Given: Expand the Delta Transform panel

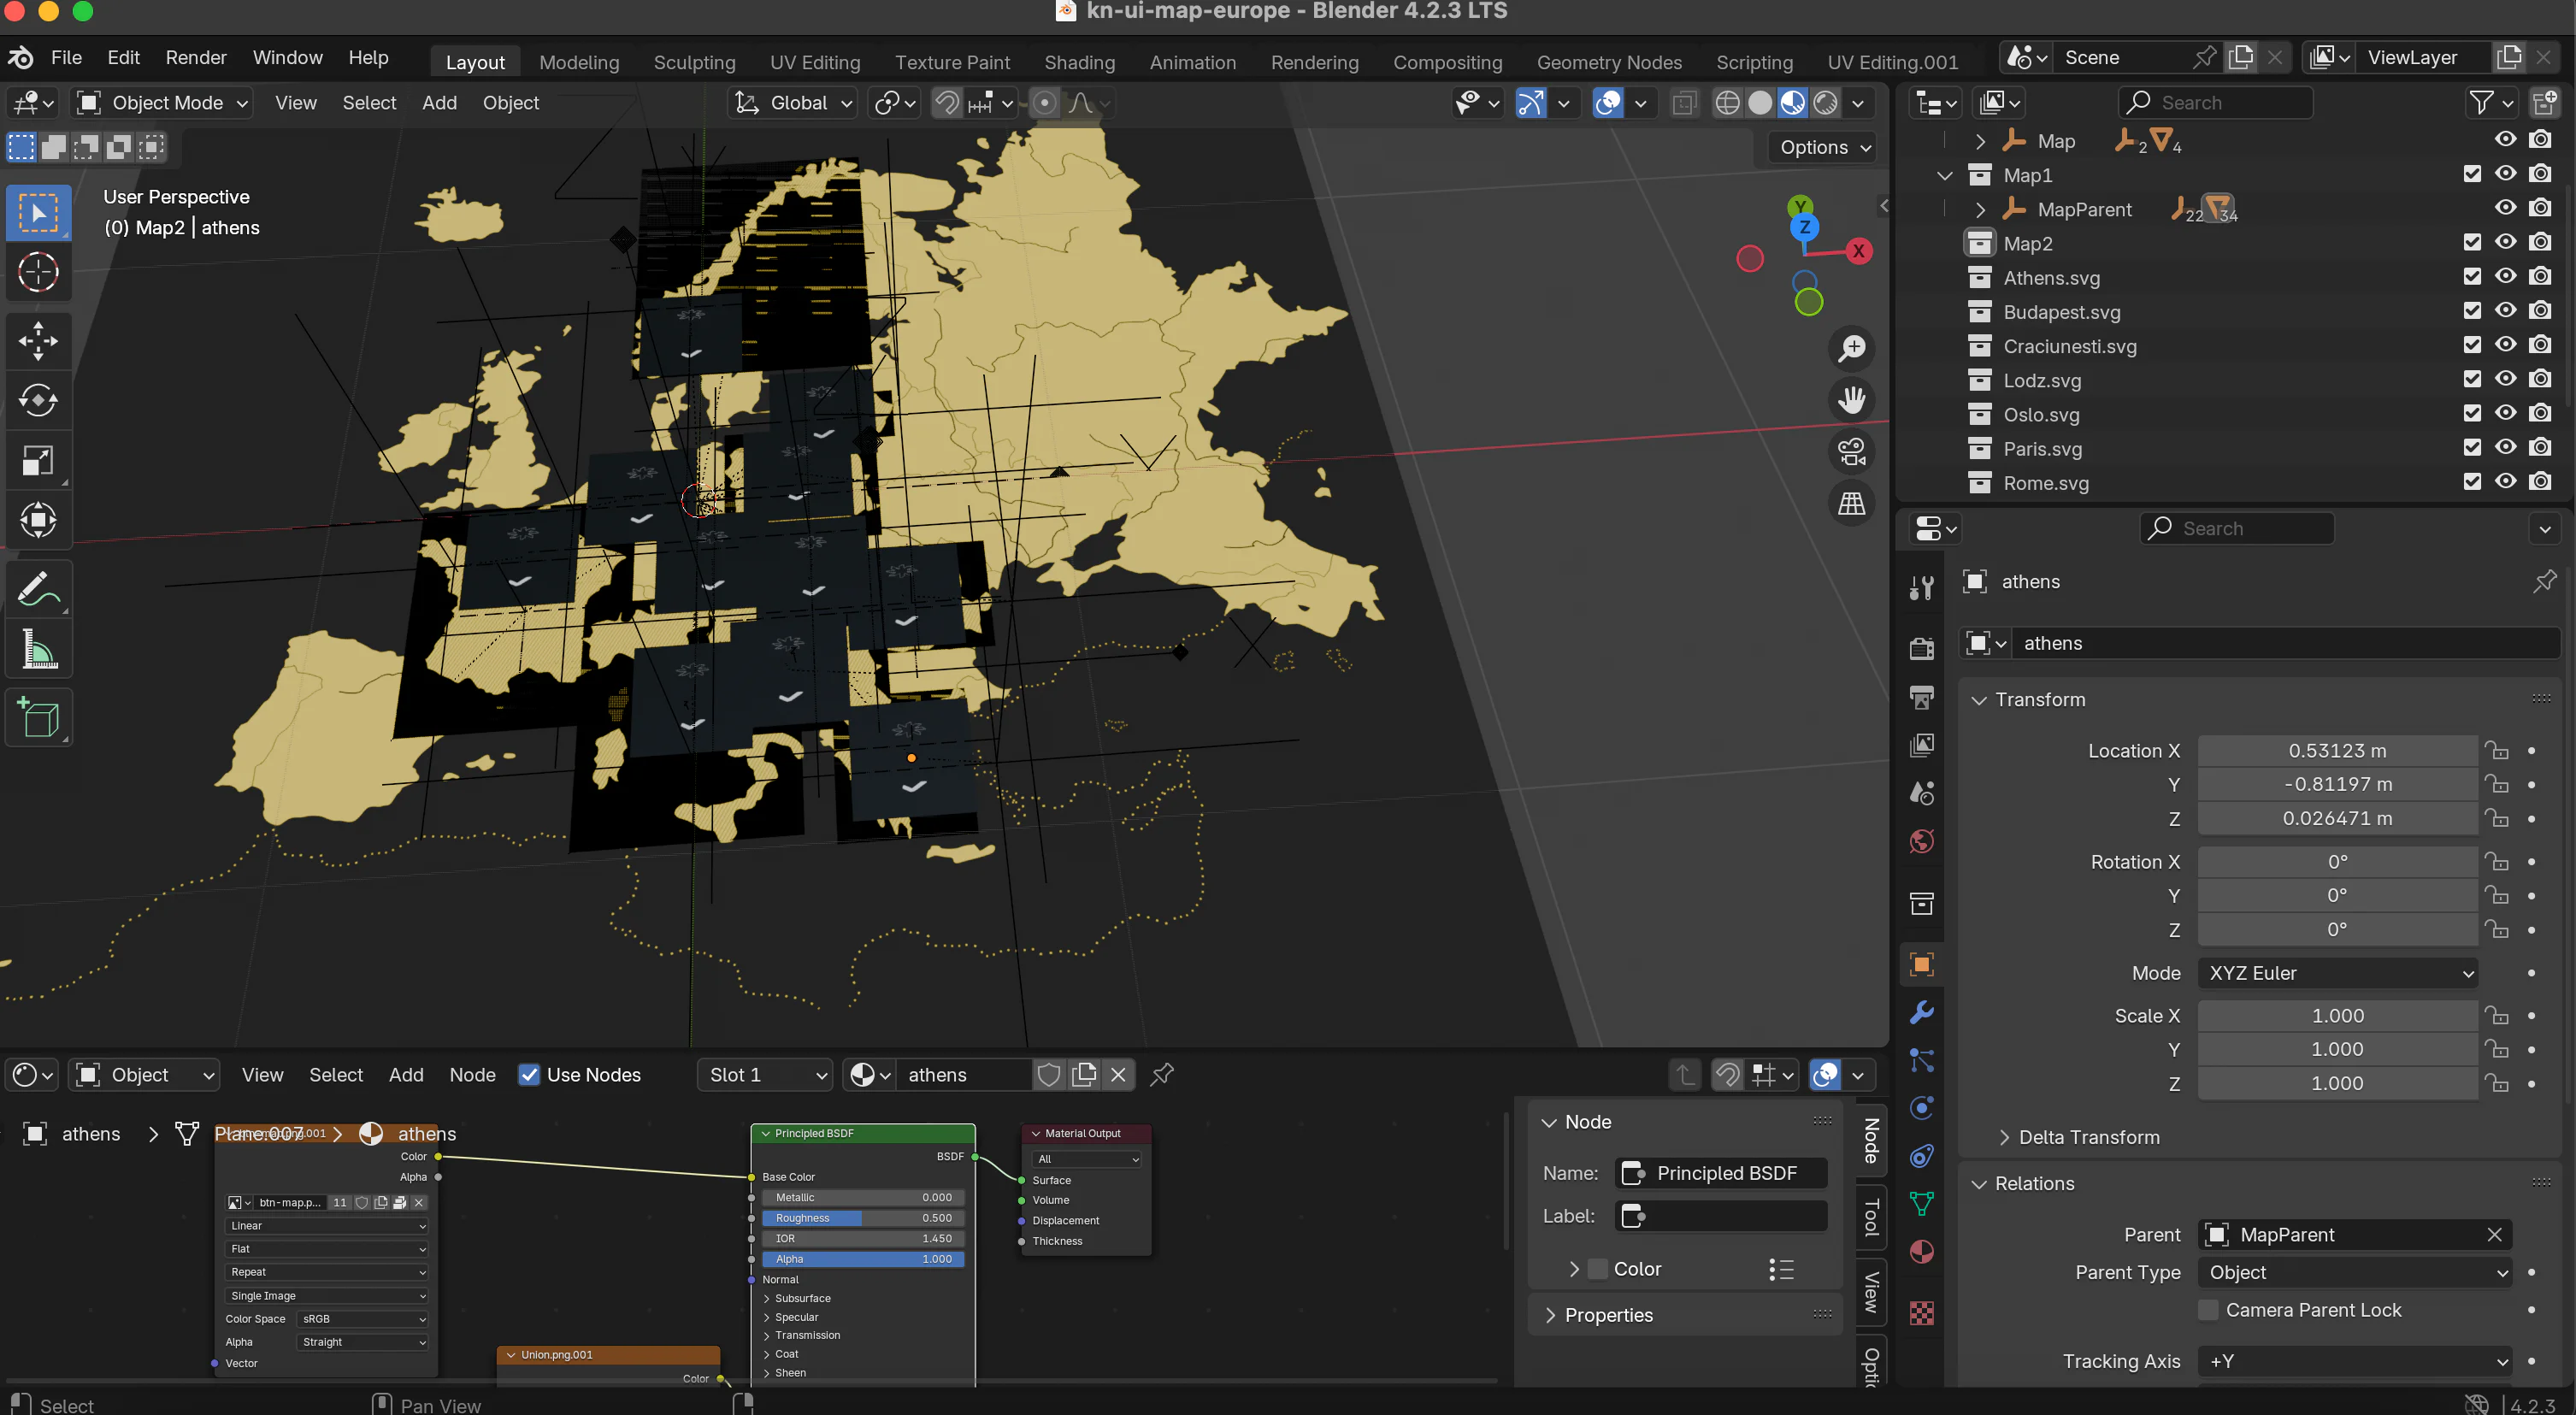Looking at the screenshot, I should 2004,1137.
